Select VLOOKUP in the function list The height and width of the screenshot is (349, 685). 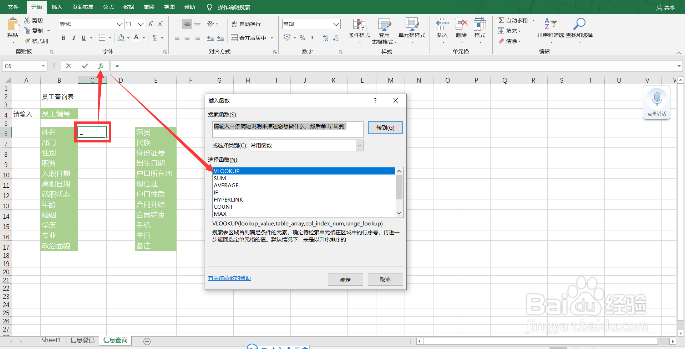(226, 171)
